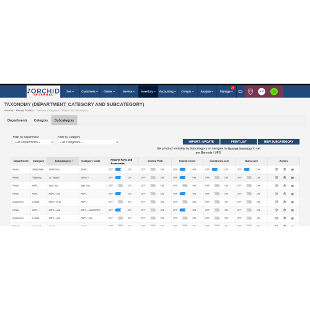Sort by the Subcategory column header

click(x=63, y=161)
